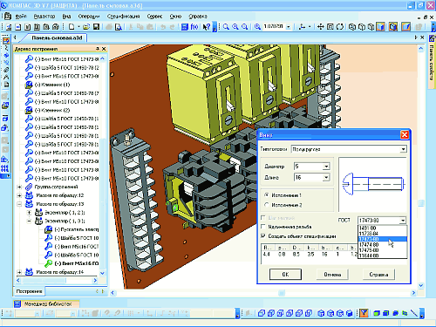
Task: Select the Исполнение 2 radio button
Action: [267, 205]
